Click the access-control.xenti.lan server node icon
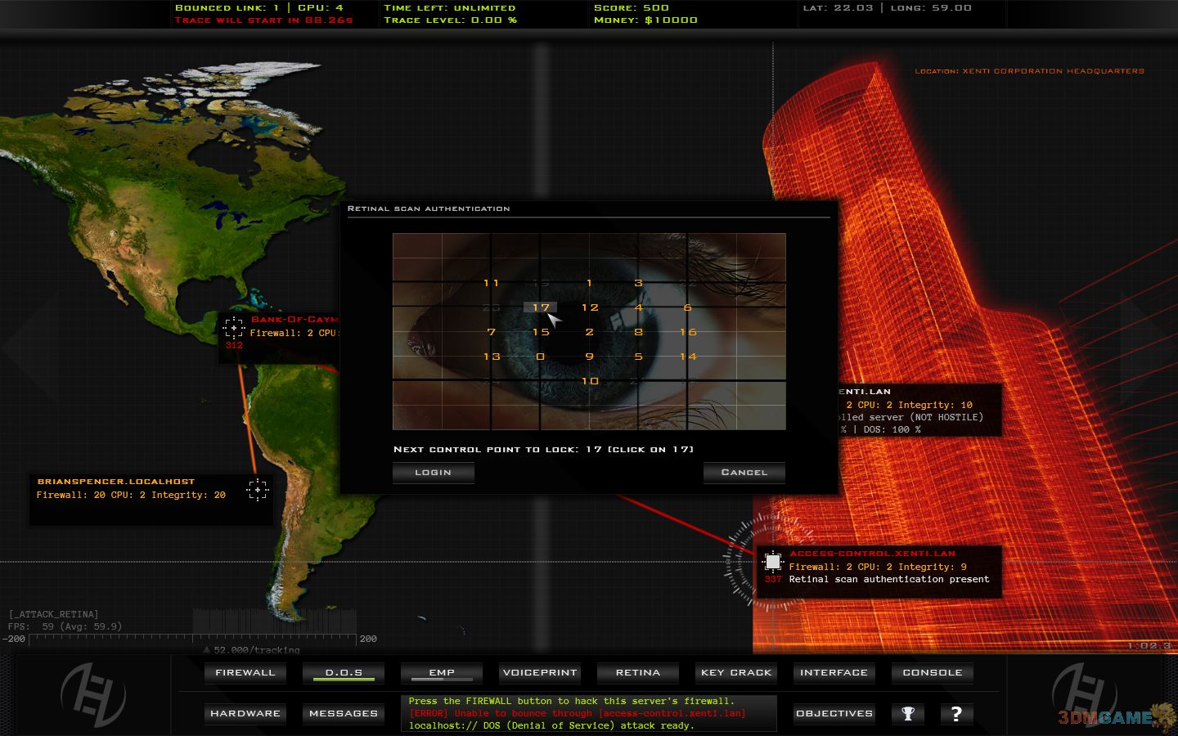This screenshot has height=736, width=1178. click(x=772, y=562)
